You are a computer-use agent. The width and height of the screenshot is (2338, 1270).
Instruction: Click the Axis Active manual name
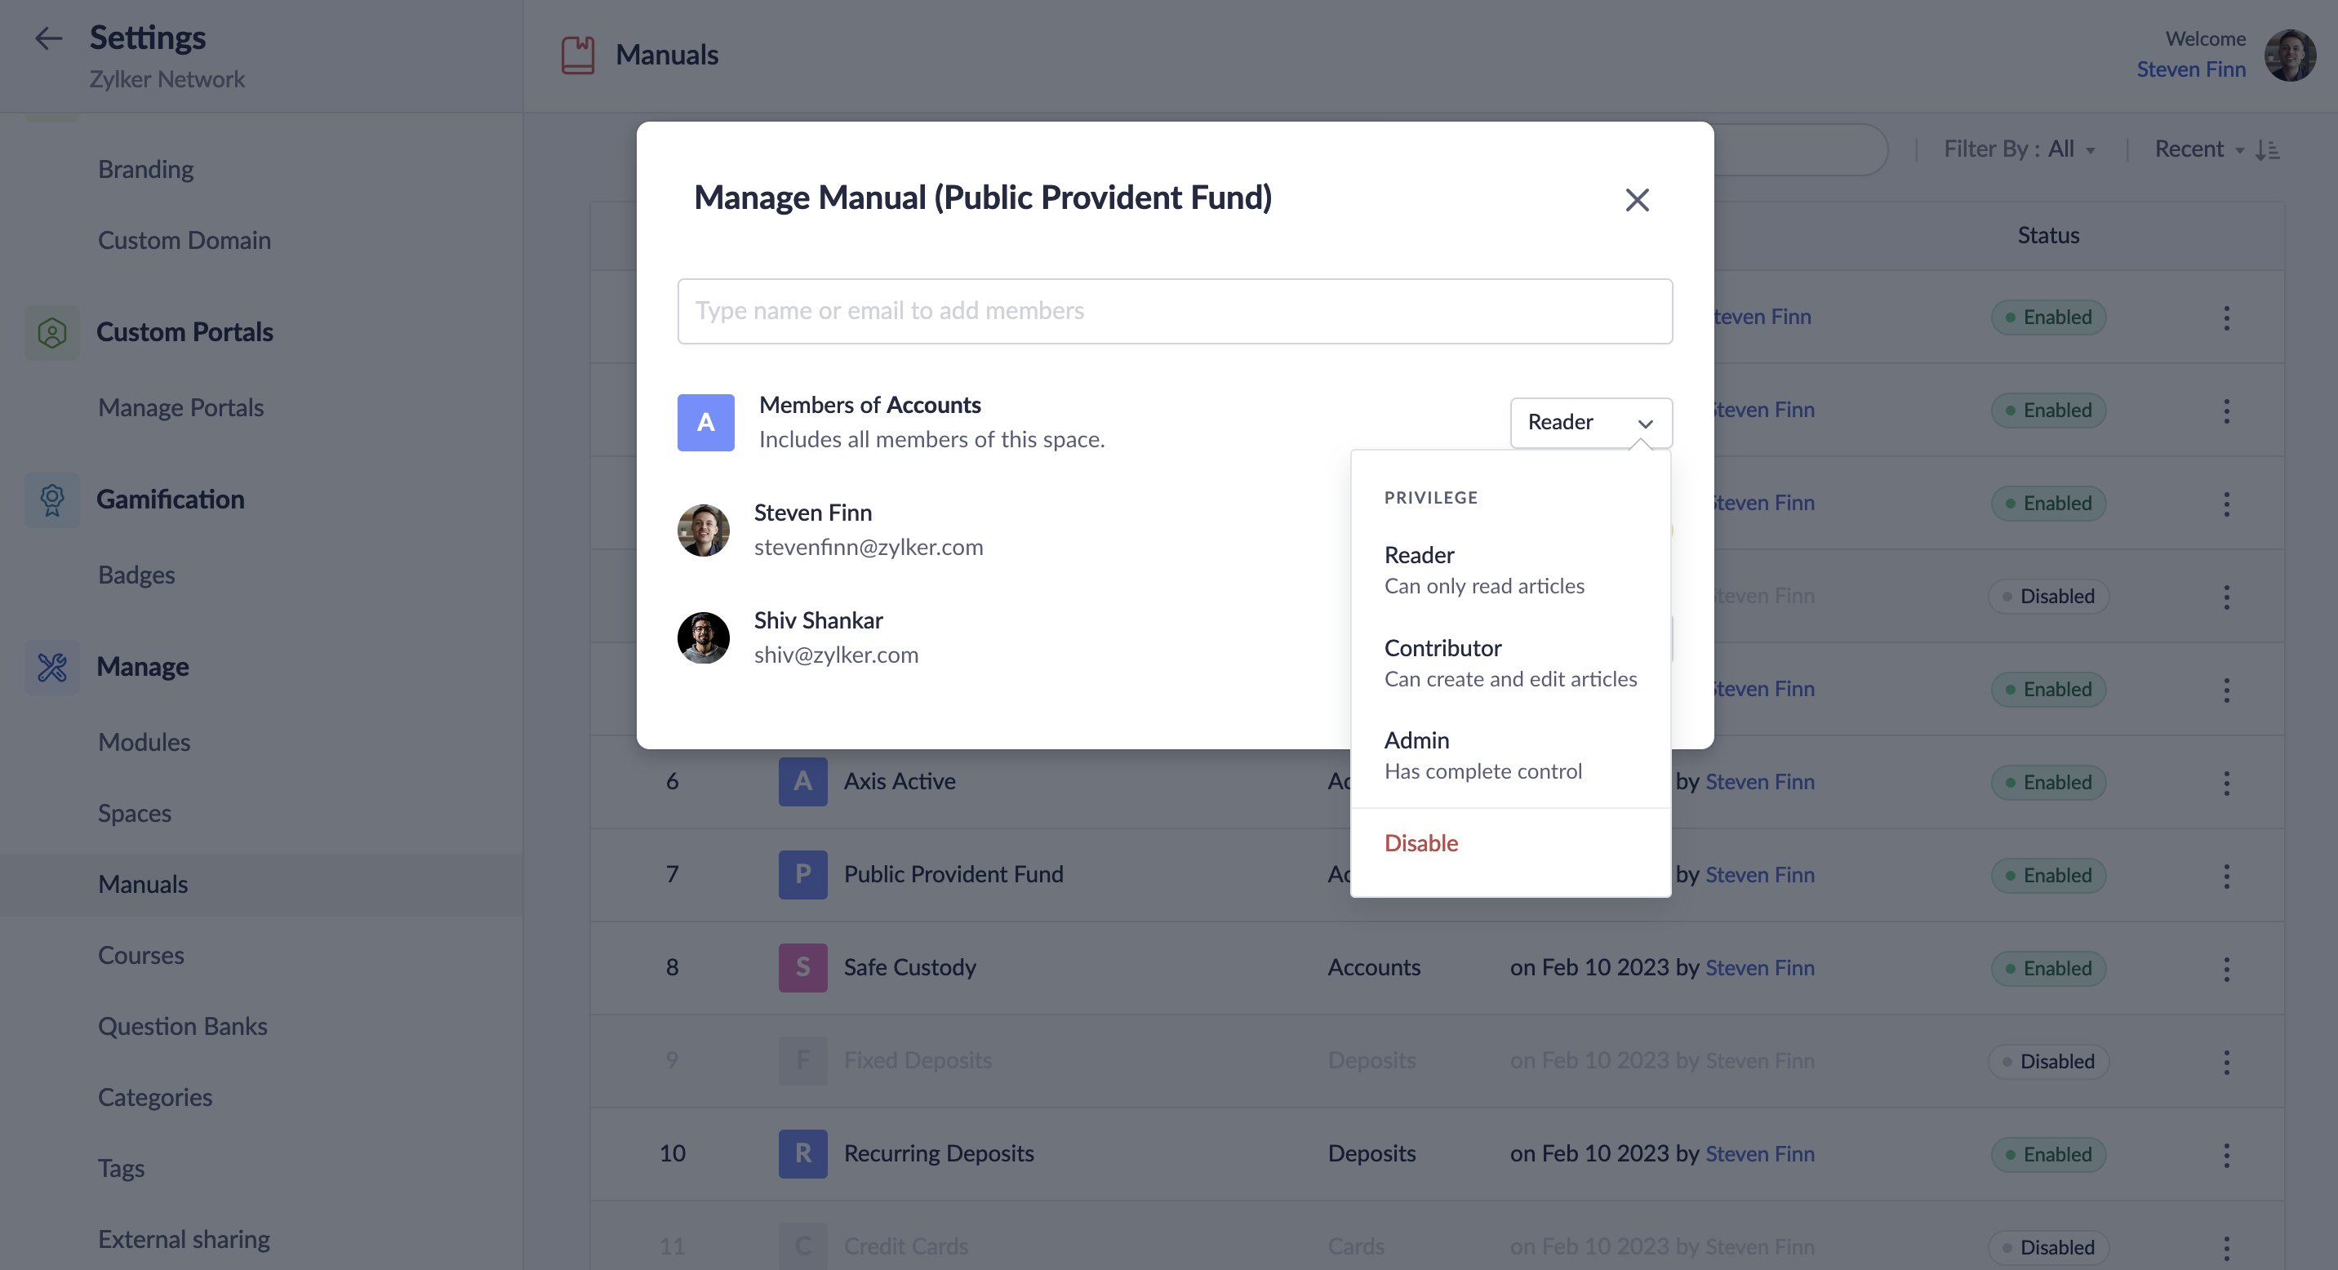[x=900, y=782]
